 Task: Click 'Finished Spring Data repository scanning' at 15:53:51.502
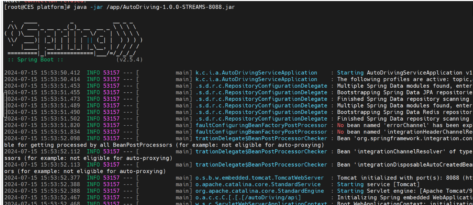[x=403, y=118]
